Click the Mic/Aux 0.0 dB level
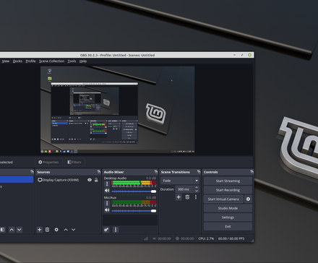This screenshot has height=263, width=318. pyautogui.click(x=151, y=197)
